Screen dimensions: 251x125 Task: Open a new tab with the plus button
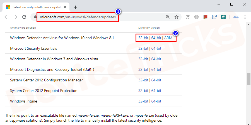tap(76, 7)
